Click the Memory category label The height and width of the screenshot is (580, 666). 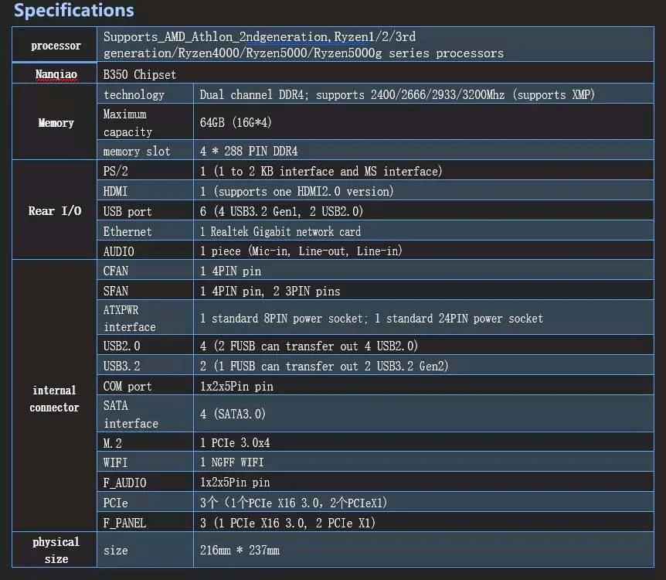(x=56, y=122)
